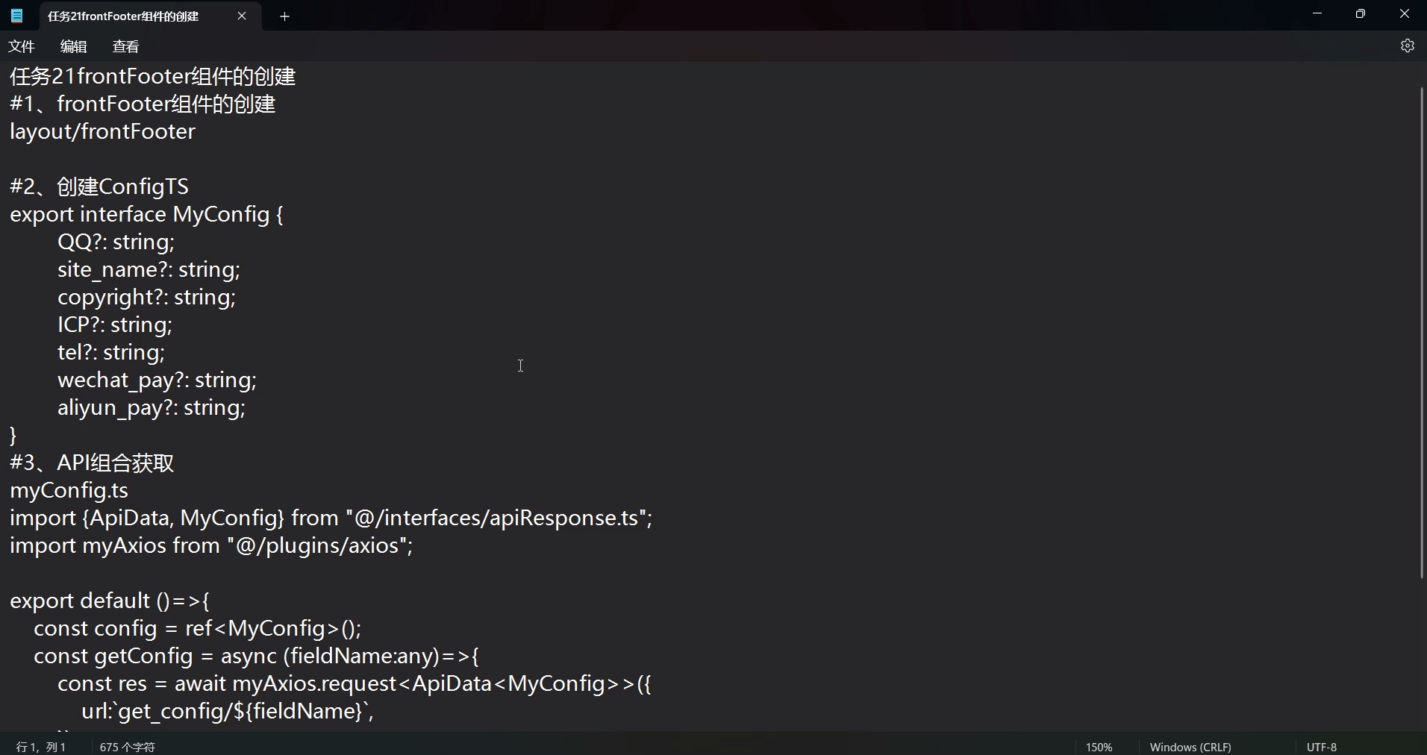The height and width of the screenshot is (755, 1427).
Task: Click the word import in the code
Action: click(40, 519)
